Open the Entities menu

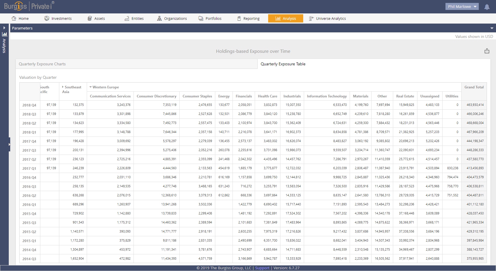[x=134, y=18]
